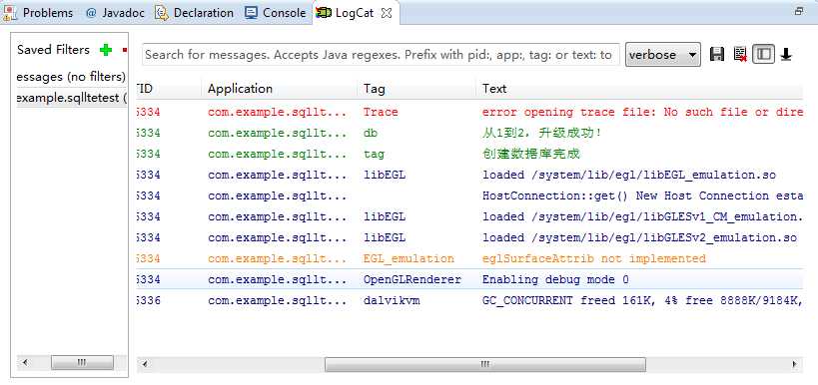Clear the log with the clear icon

(740, 54)
